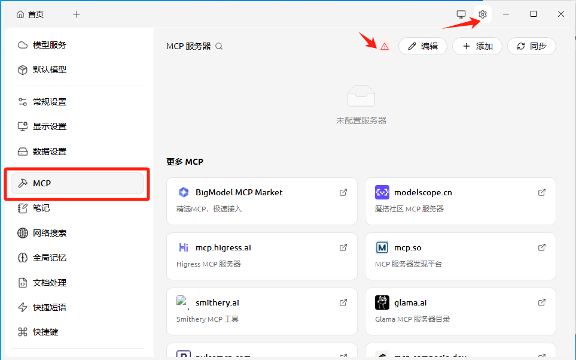Image resolution: width=576 pixels, height=360 pixels.
Task: Click the search magnifier beside MCP 服务器
Action: pyautogui.click(x=219, y=45)
